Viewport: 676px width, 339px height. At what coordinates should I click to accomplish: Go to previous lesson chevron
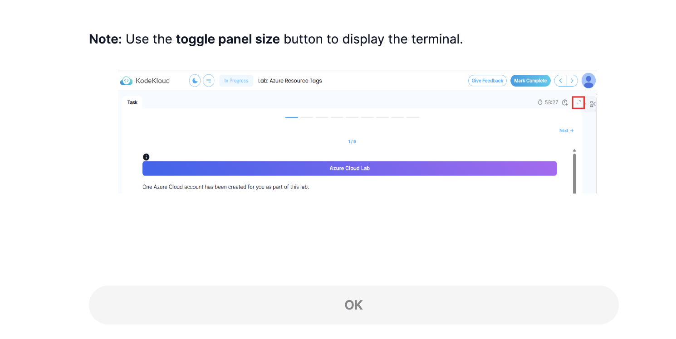click(561, 81)
